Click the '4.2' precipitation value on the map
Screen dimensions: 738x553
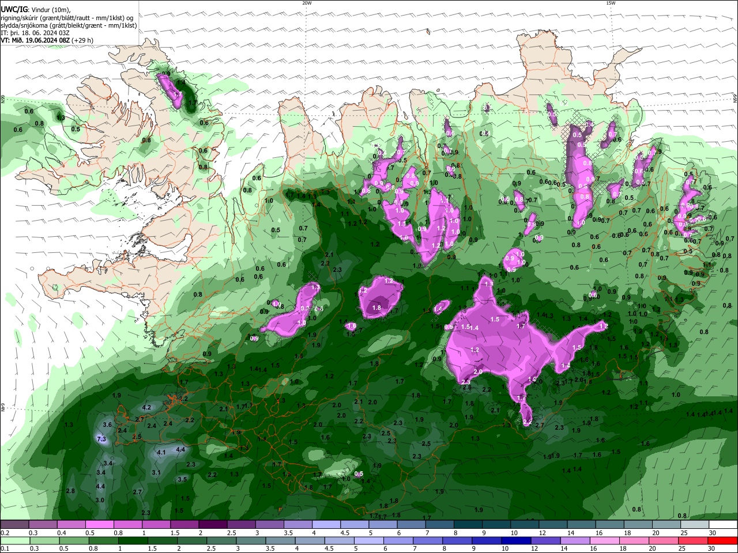(146, 407)
